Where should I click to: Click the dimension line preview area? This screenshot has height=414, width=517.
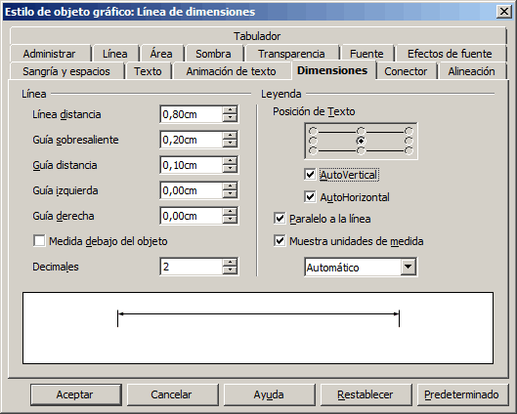(x=258, y=328)
